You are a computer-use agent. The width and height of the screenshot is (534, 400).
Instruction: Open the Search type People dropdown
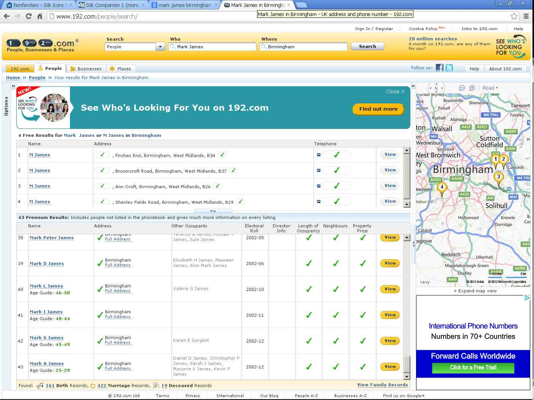[135, 47]
